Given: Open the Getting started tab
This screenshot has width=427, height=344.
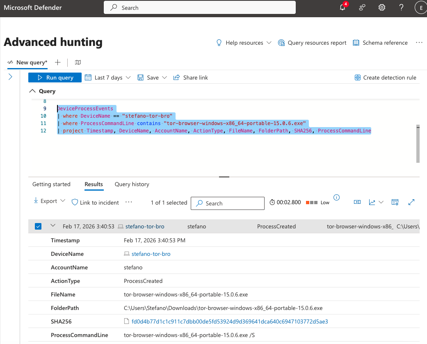Looking at the screenshot, I should click(51, 184).
